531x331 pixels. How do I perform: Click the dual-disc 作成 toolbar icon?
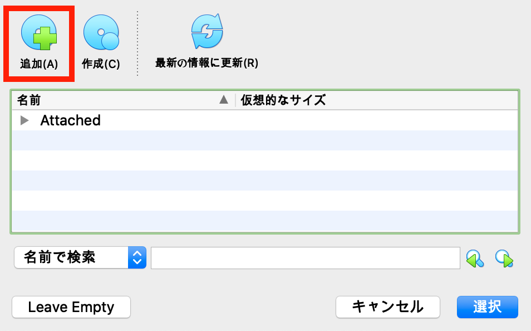point(100,32)
